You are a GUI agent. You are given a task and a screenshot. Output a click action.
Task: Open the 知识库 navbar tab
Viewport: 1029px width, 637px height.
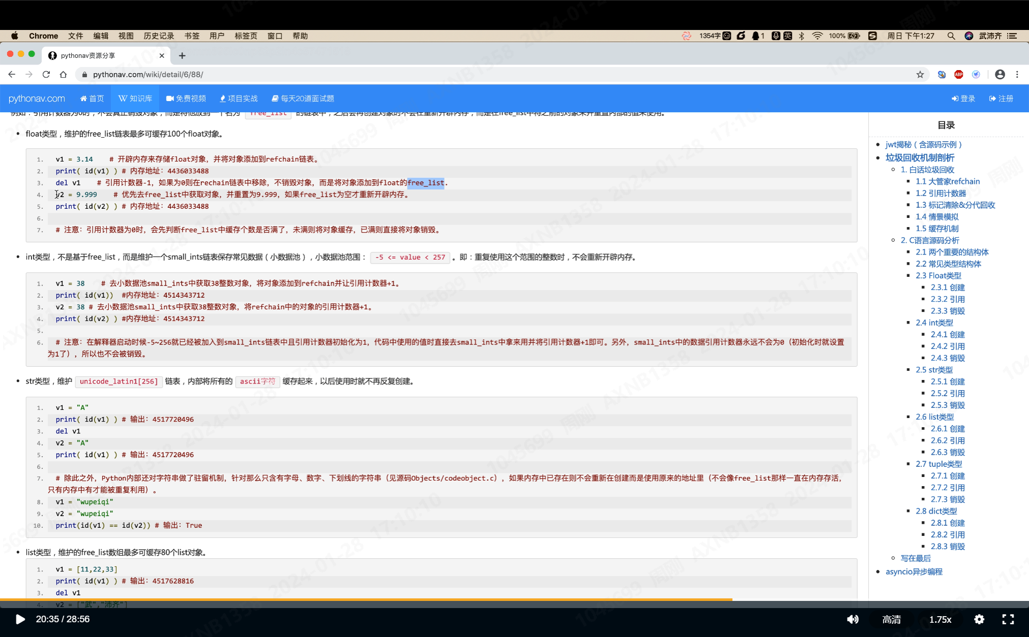click(x=135, y=99)
